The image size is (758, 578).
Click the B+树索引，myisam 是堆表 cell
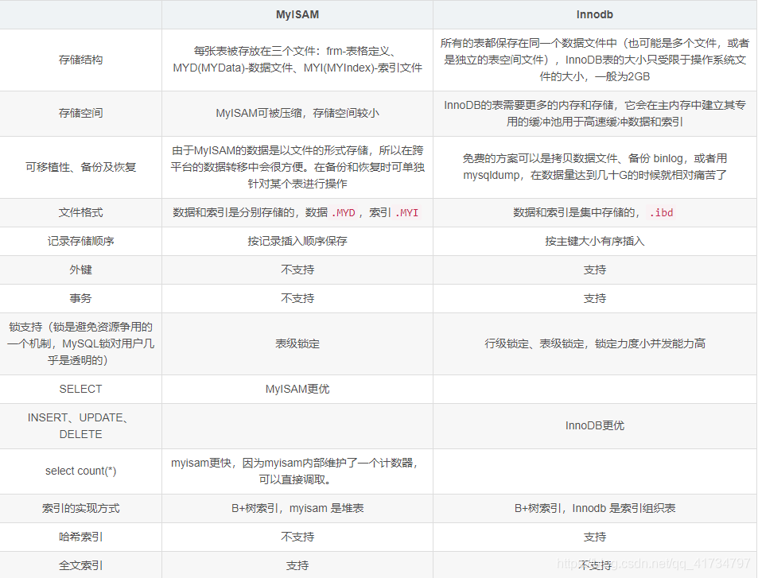point(297,508)
